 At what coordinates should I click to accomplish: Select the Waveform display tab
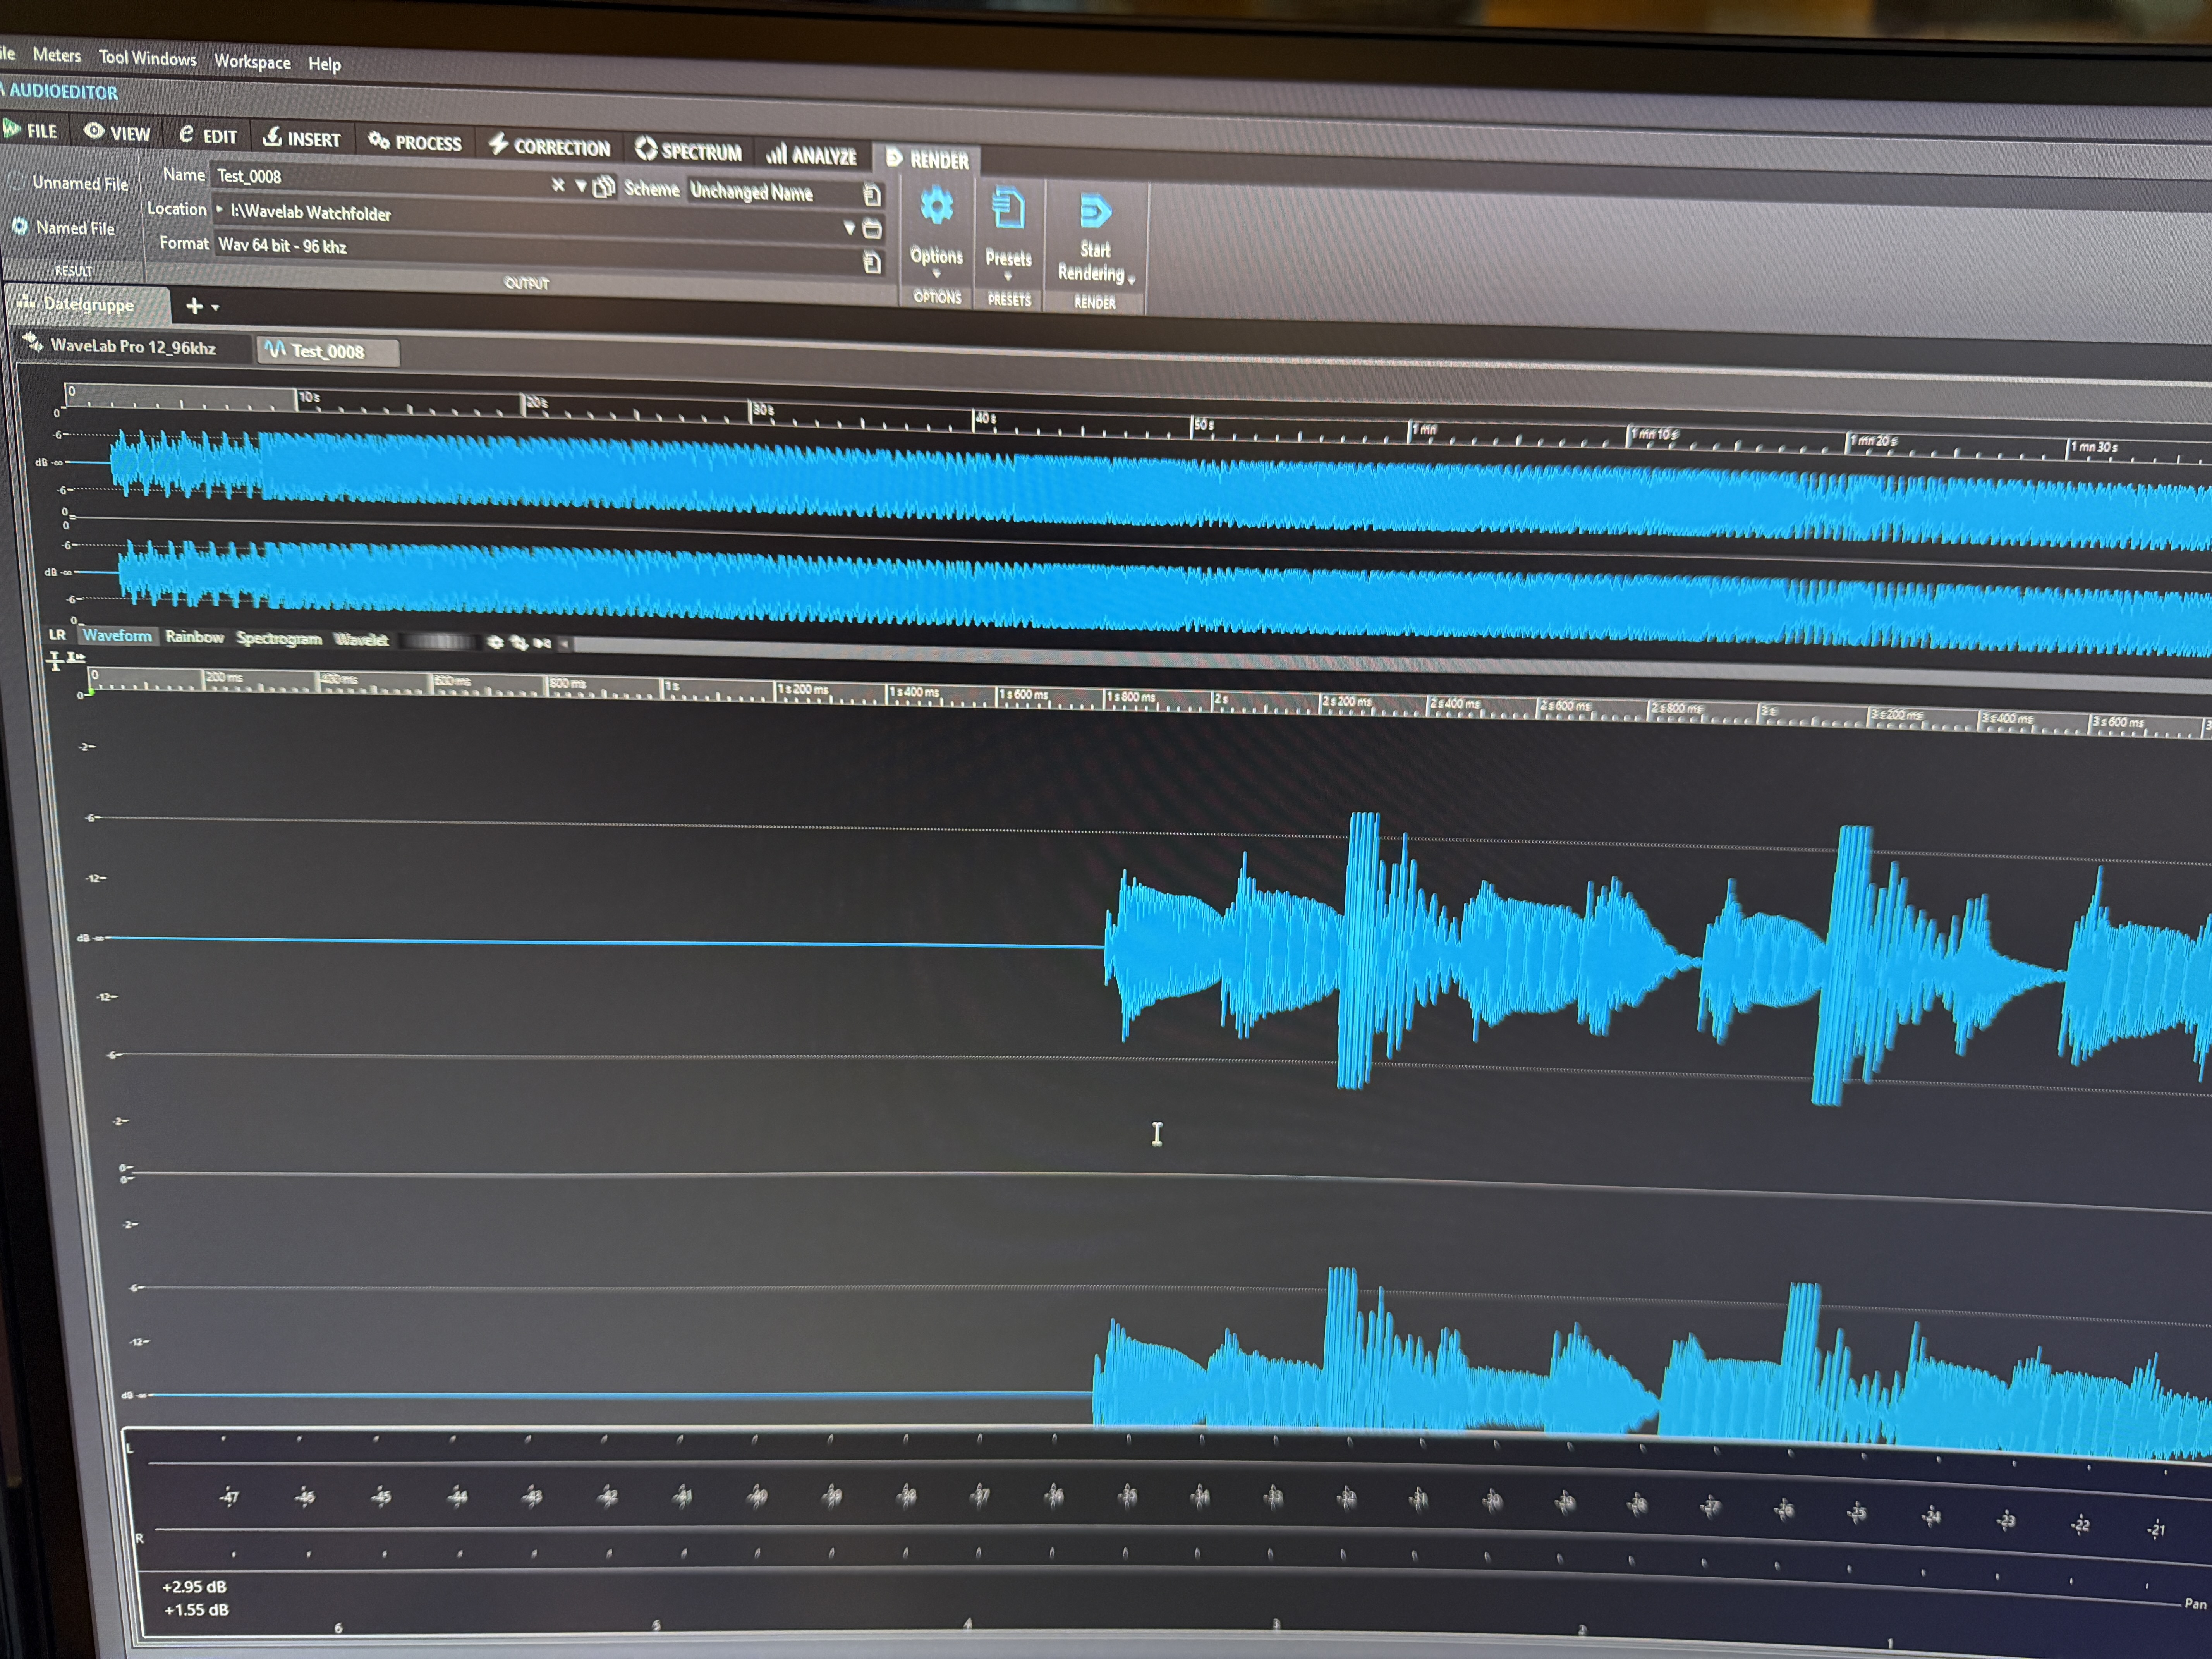tap(117, 635)
